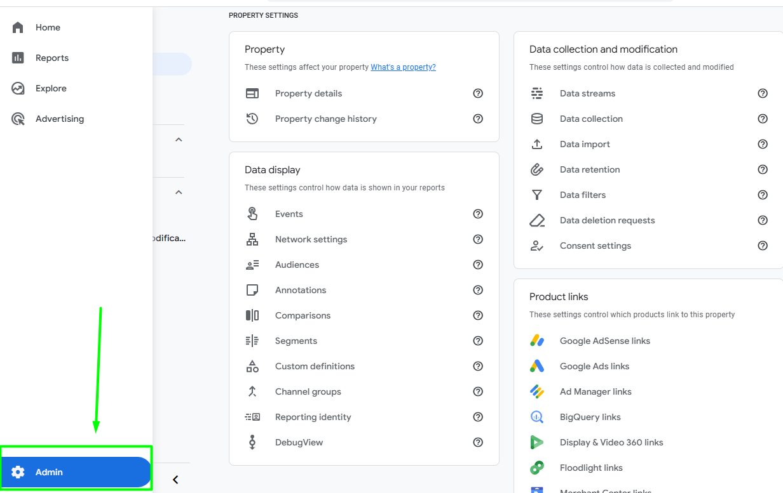
Task: Click the Display & Video 360 links icon
Action: [x=537, y=442]
